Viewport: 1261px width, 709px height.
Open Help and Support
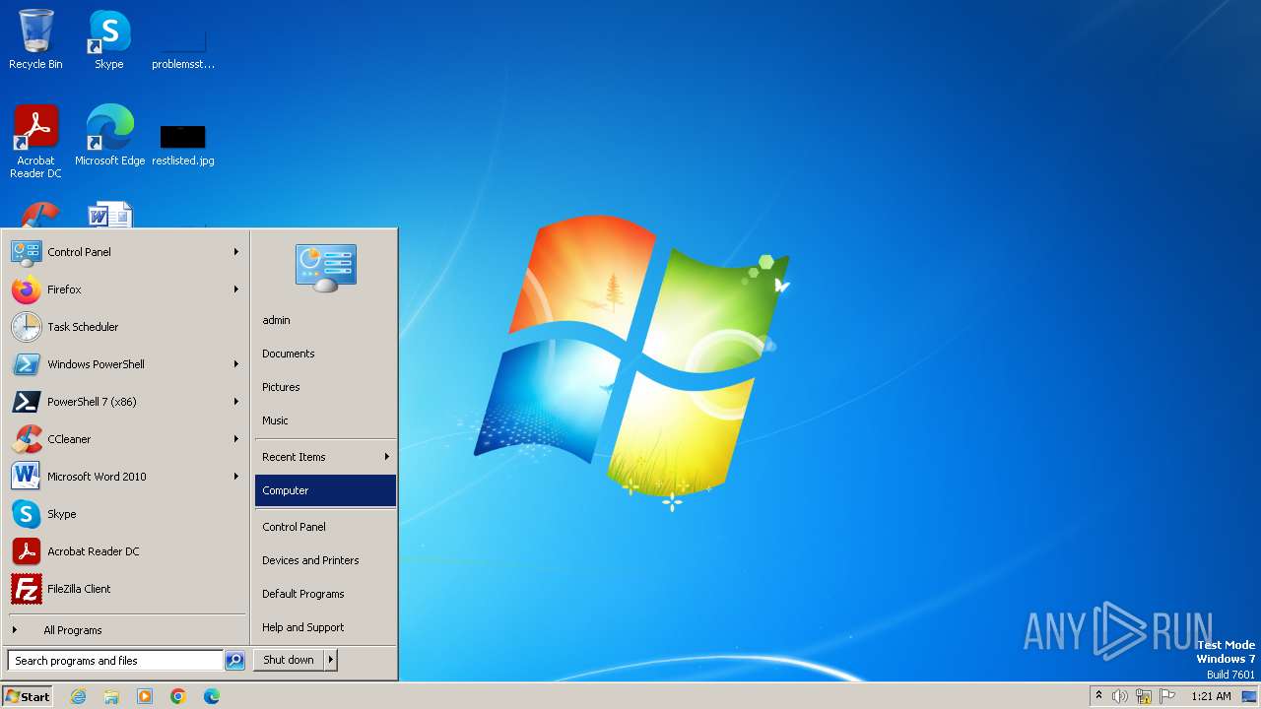pos(325,627)
